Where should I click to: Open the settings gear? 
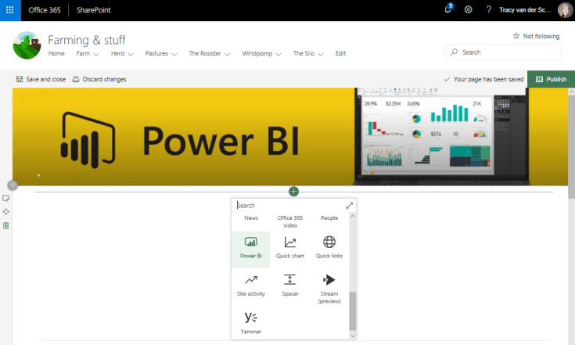468,9
